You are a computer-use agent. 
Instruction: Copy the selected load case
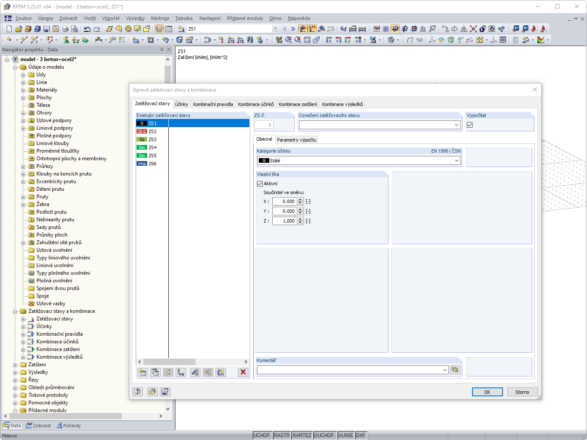(155, 372)
